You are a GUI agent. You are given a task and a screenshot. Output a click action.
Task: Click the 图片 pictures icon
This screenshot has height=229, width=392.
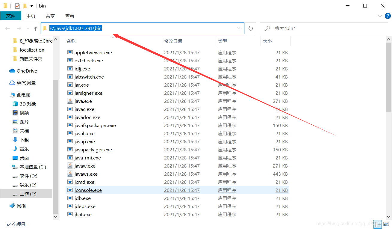click(15, 122)
